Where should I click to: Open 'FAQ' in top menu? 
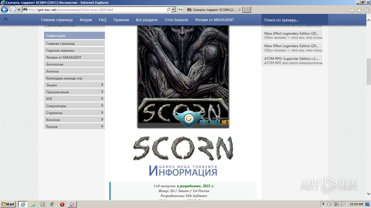tap(103, 20)
